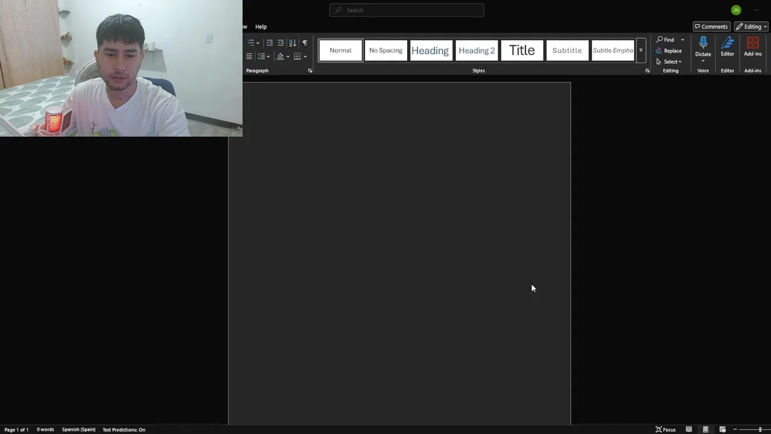Click the 0 words count
Image resolution: width=771 pixels, height=434 pixels.
(45, 430)
